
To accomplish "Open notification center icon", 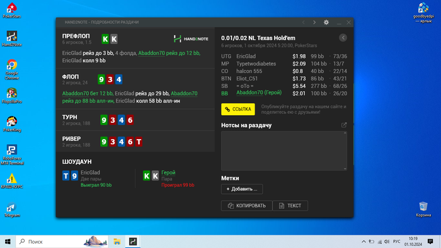I will click(430, 242).
